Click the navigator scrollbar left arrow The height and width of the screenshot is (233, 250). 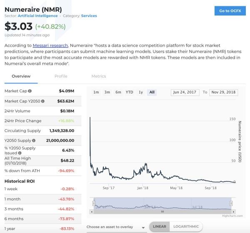[92, 212]
